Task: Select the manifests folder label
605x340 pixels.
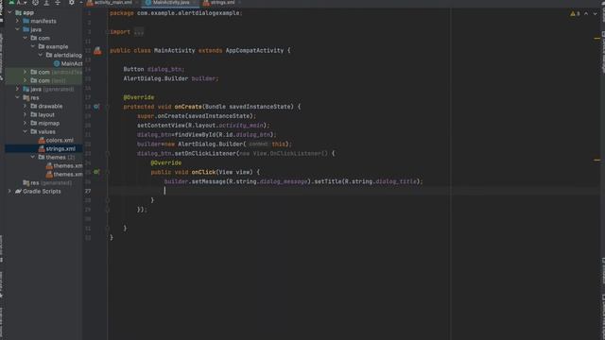Action: click(43, 21)
